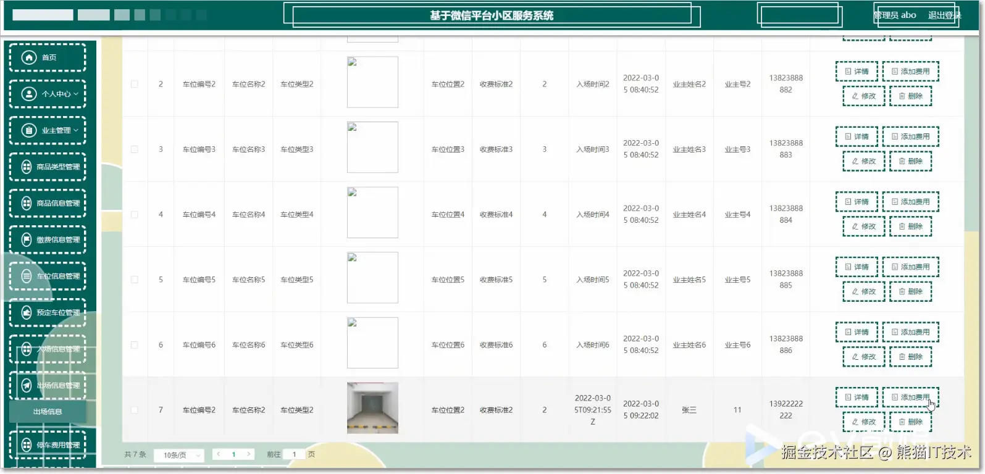985x474 pixels.
Task: Tick the checkbox for row 7
Action: click(135, 410)
